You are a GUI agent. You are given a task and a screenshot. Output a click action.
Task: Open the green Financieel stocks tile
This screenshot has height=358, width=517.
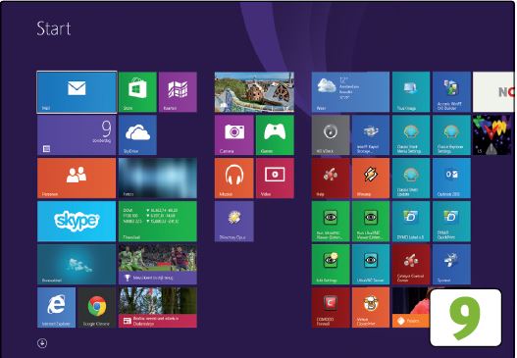pos(158,222)
